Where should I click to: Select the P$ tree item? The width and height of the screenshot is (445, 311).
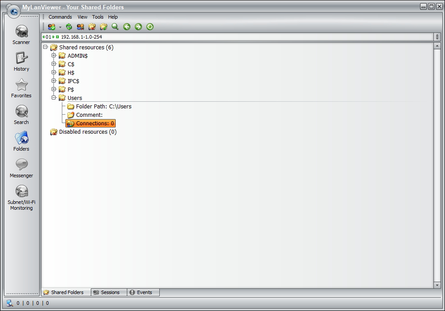click(71, 90)
